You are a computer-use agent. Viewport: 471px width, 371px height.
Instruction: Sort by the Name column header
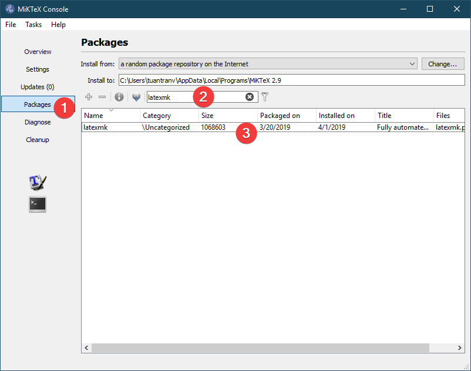tap(110, 115)
